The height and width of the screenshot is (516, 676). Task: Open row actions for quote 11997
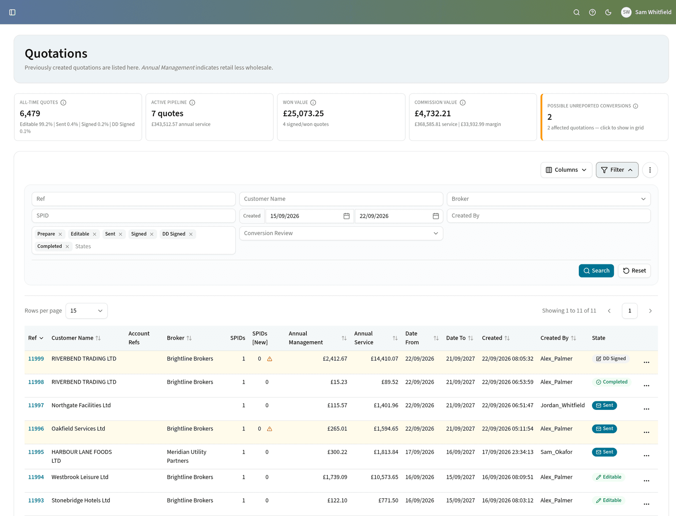tap(646, 409)
